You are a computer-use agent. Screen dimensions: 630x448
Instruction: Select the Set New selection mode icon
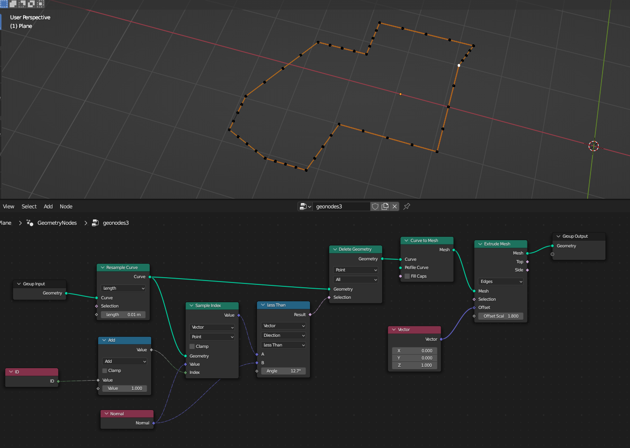click(4, 3)
